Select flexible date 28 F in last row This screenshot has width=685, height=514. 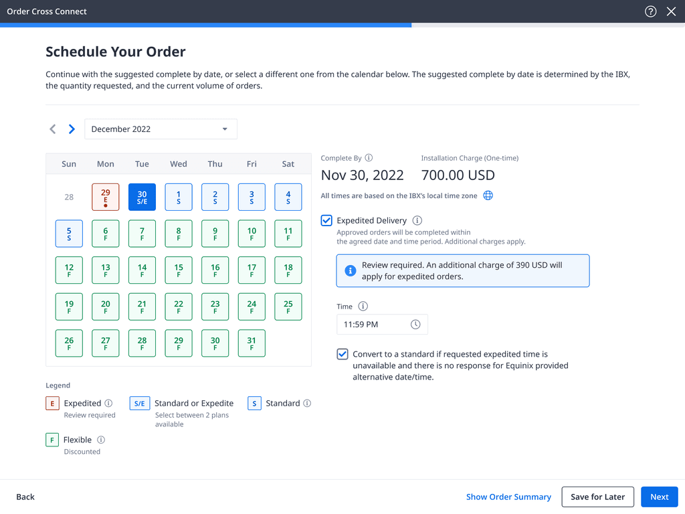(x=142, y=343)
